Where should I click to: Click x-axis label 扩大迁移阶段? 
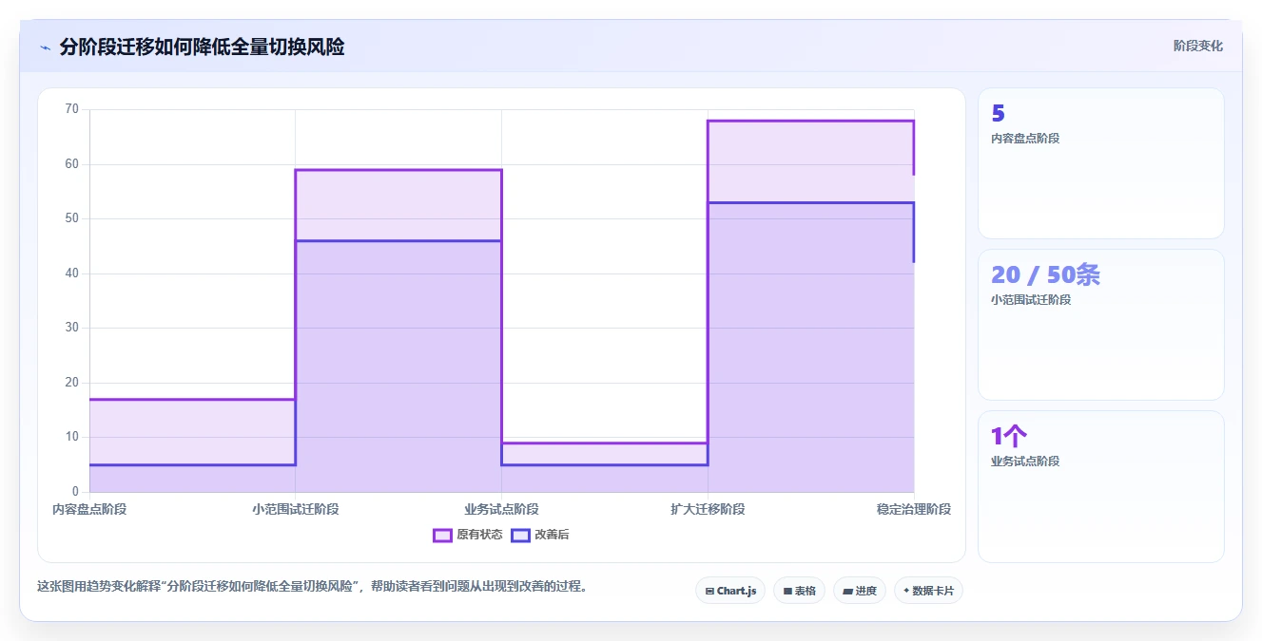(708, 509)
